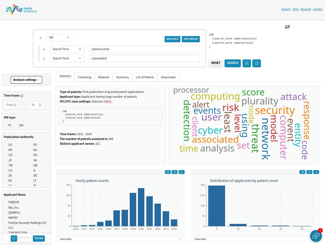325x245 pixels.
Task: Expand Data table under Yearly patent counts
Action: pyautogui.click(x=121, y=239)
